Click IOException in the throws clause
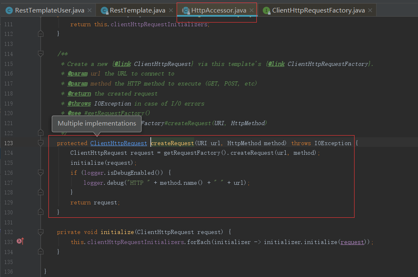The width and height of the screenshot is (418, 277). 333,143
